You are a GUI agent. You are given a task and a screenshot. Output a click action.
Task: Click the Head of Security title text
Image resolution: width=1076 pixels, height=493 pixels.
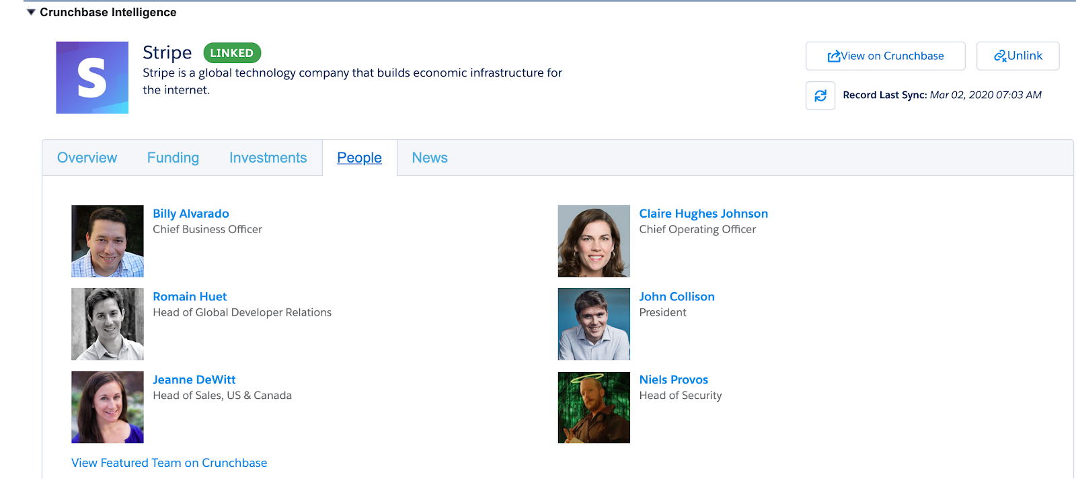(681, 396)
